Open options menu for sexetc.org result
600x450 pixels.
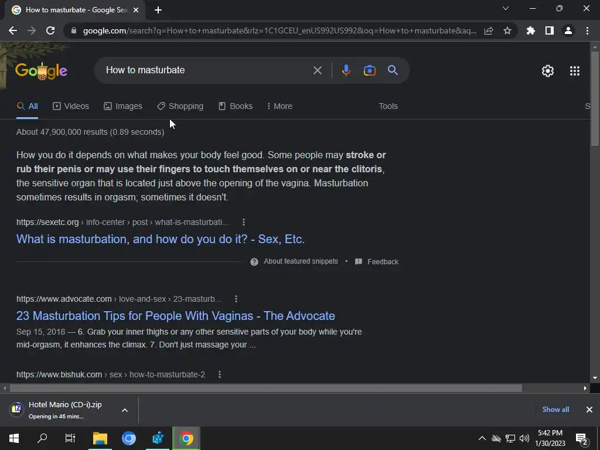(x=243, y=222)
